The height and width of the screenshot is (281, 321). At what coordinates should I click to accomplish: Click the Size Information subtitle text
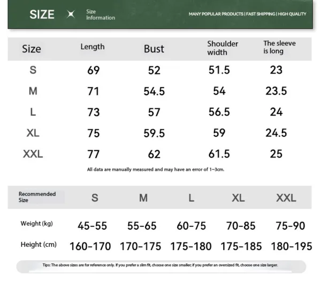coord(100,14)
